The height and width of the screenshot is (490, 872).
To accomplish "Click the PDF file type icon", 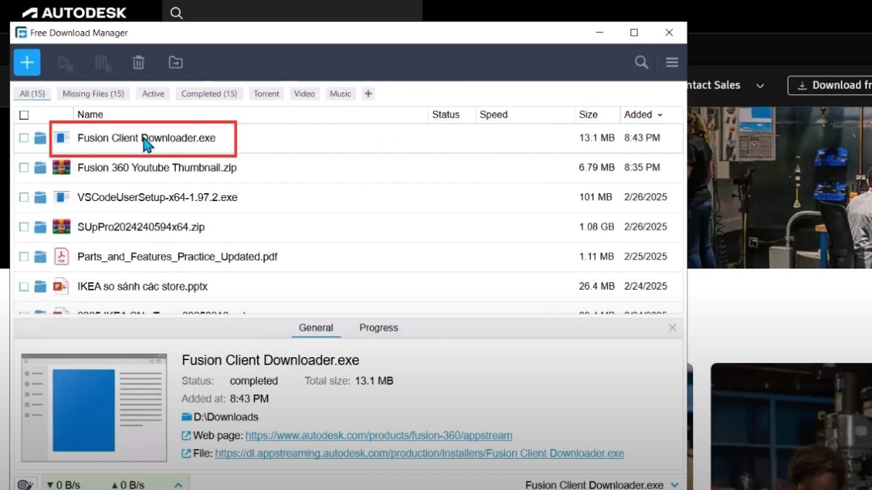I will (x=62, y=256).
